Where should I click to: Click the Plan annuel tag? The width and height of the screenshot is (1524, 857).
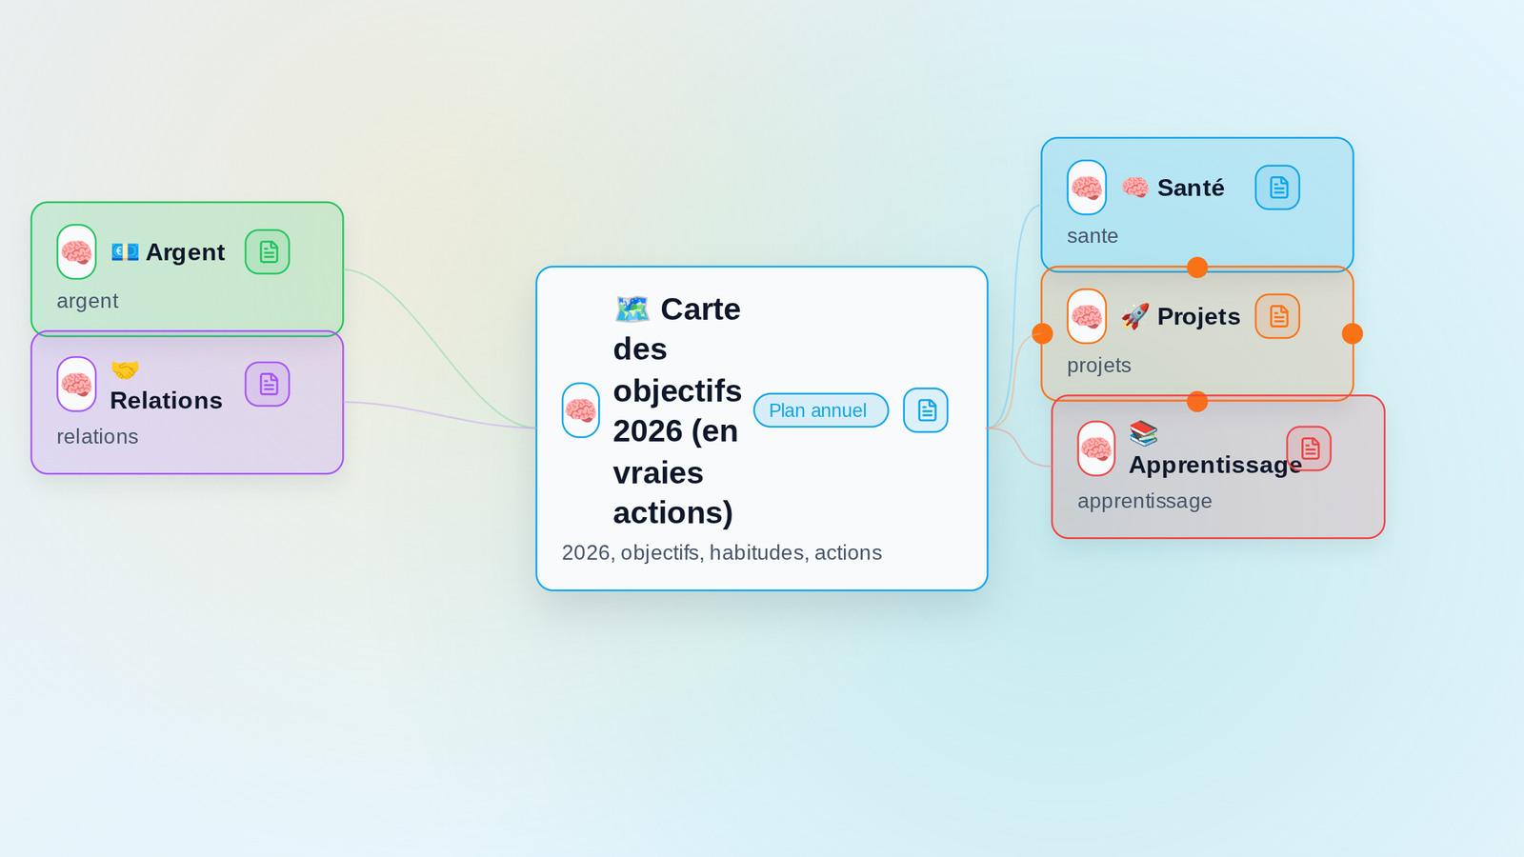(x=820, y=409)
